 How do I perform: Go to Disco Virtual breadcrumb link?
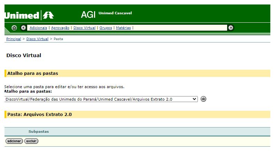point(37,39)
